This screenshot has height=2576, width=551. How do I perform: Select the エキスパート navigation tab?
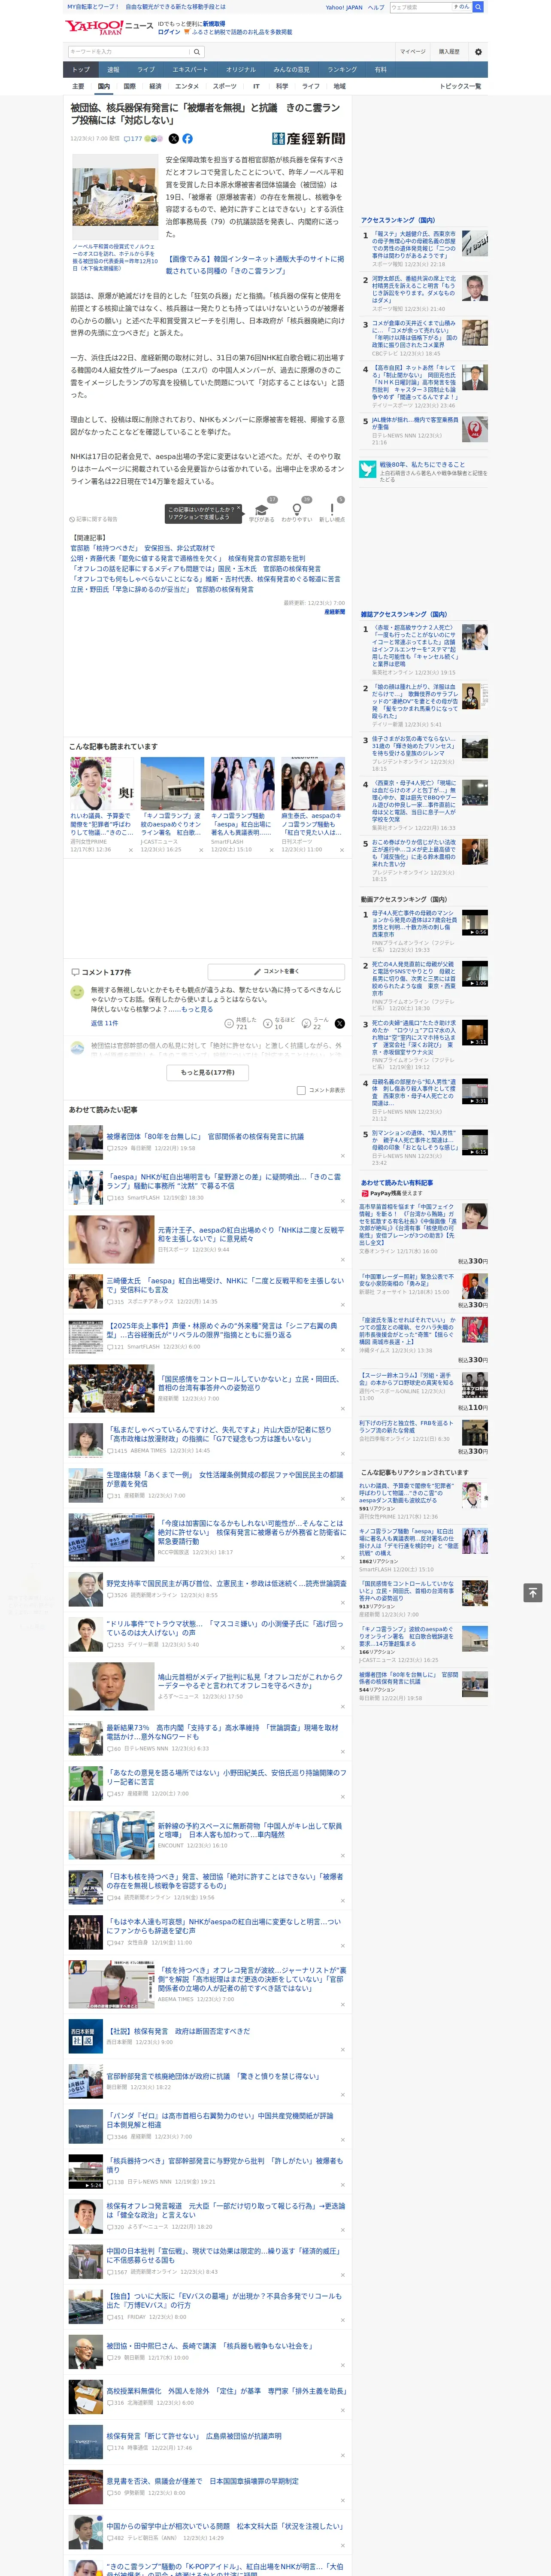(x=190, y=70)
